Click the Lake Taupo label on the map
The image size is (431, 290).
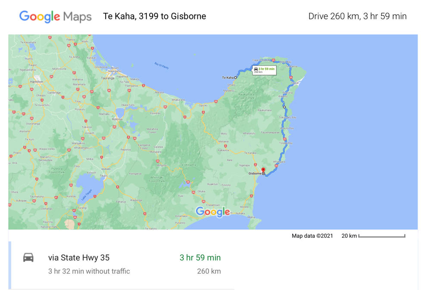[x=87, y=195]
